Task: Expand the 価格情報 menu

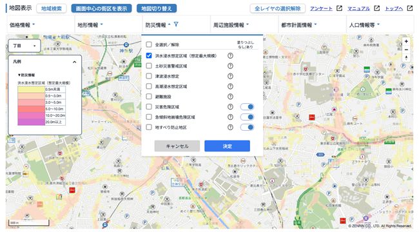Action: (x=41, y=25)
